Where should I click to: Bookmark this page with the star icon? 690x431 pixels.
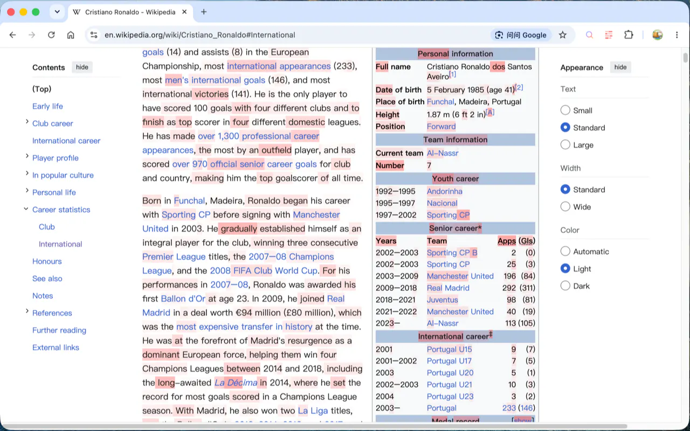click(563, 35)
